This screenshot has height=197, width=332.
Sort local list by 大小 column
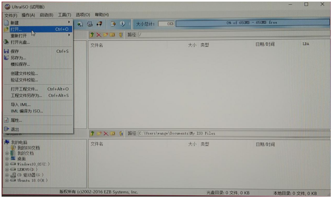[192, 144]
